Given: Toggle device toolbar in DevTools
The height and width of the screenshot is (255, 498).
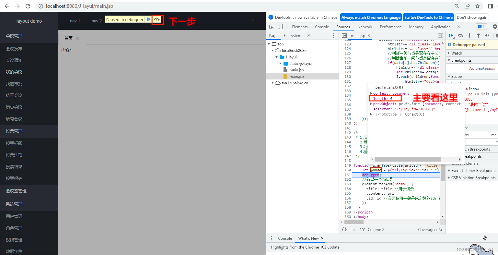Looking at the screenshot, I should pyautogui.click(x=280, y=27).
